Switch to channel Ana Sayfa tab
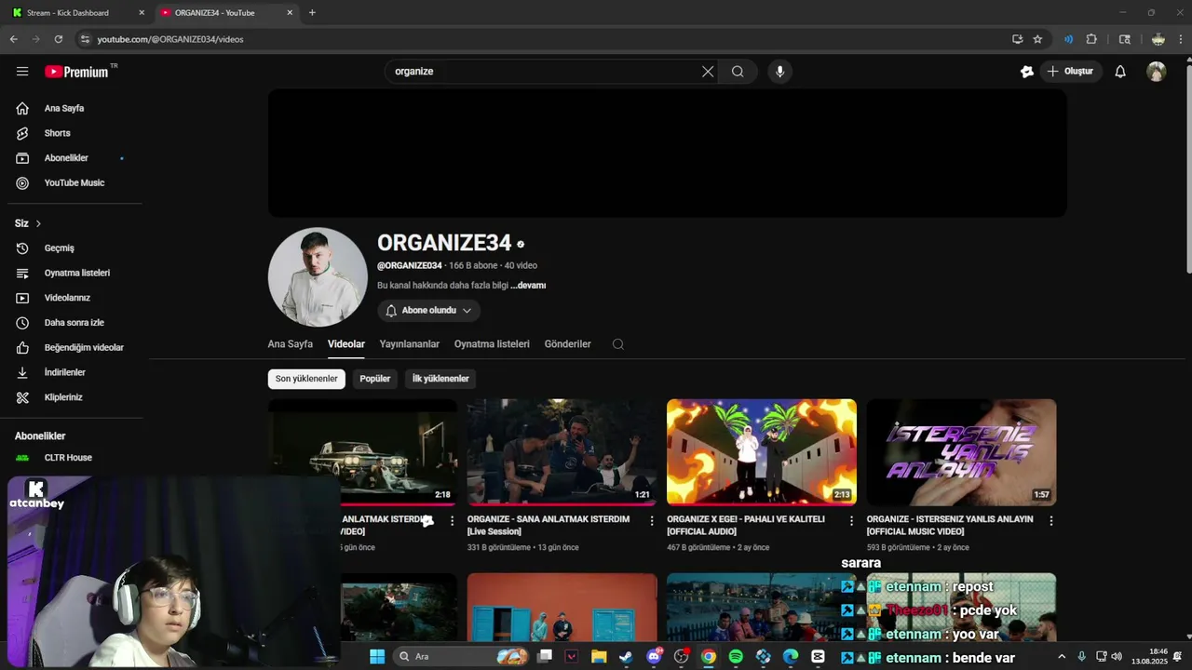 point(291,344)
